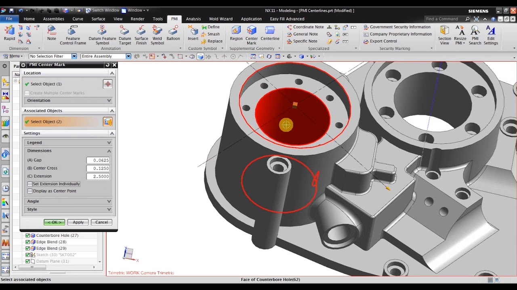Toggle Counterbore Hole (27) checkbox
517x290 pixels.
pos(27,235)
